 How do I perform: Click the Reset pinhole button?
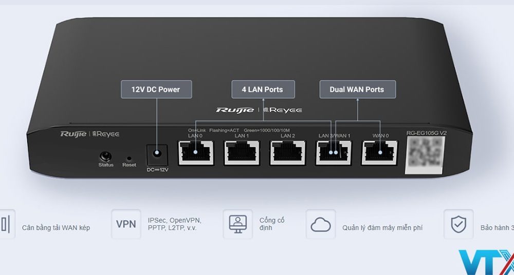coord(129,159)
